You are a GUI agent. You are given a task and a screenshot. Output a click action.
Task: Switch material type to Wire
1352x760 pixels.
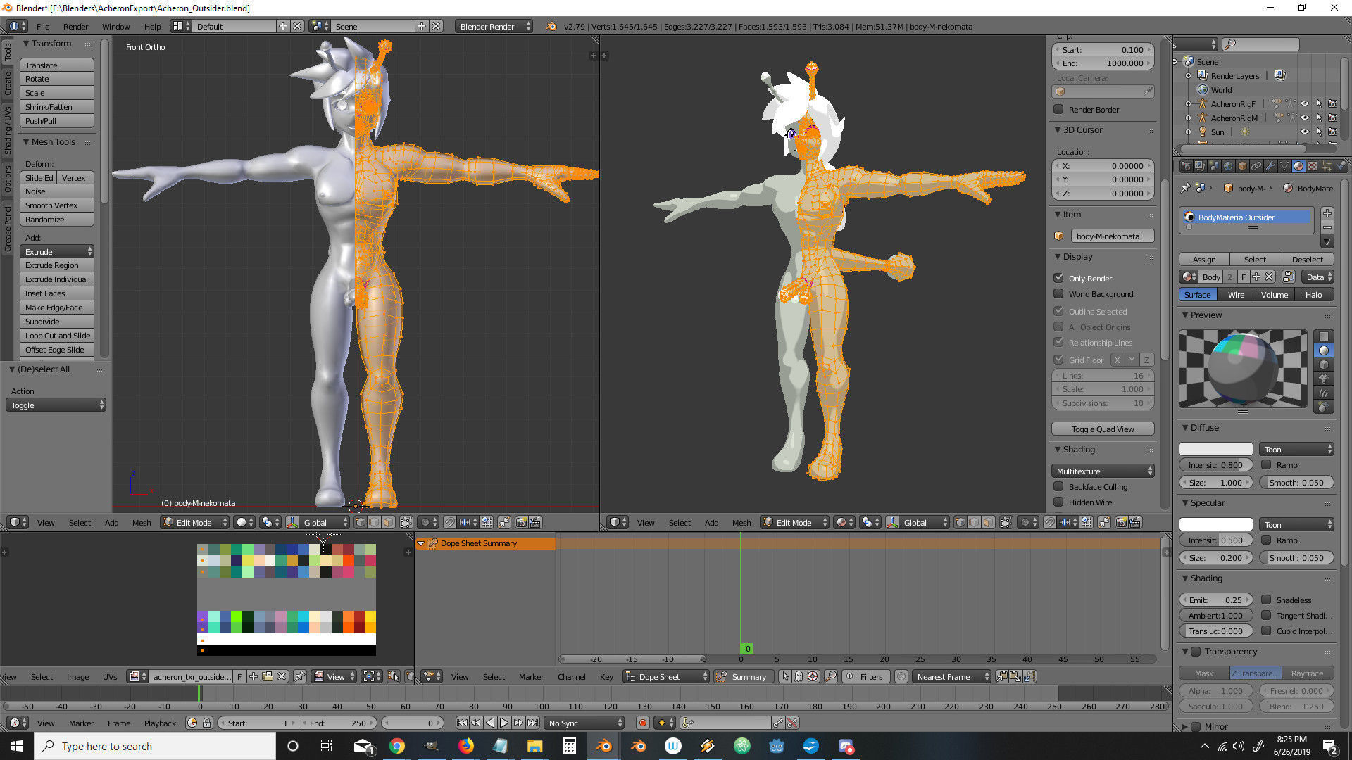1236,295
